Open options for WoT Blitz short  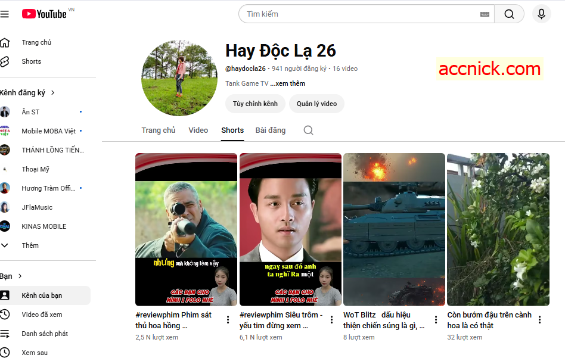click(436, 320)
